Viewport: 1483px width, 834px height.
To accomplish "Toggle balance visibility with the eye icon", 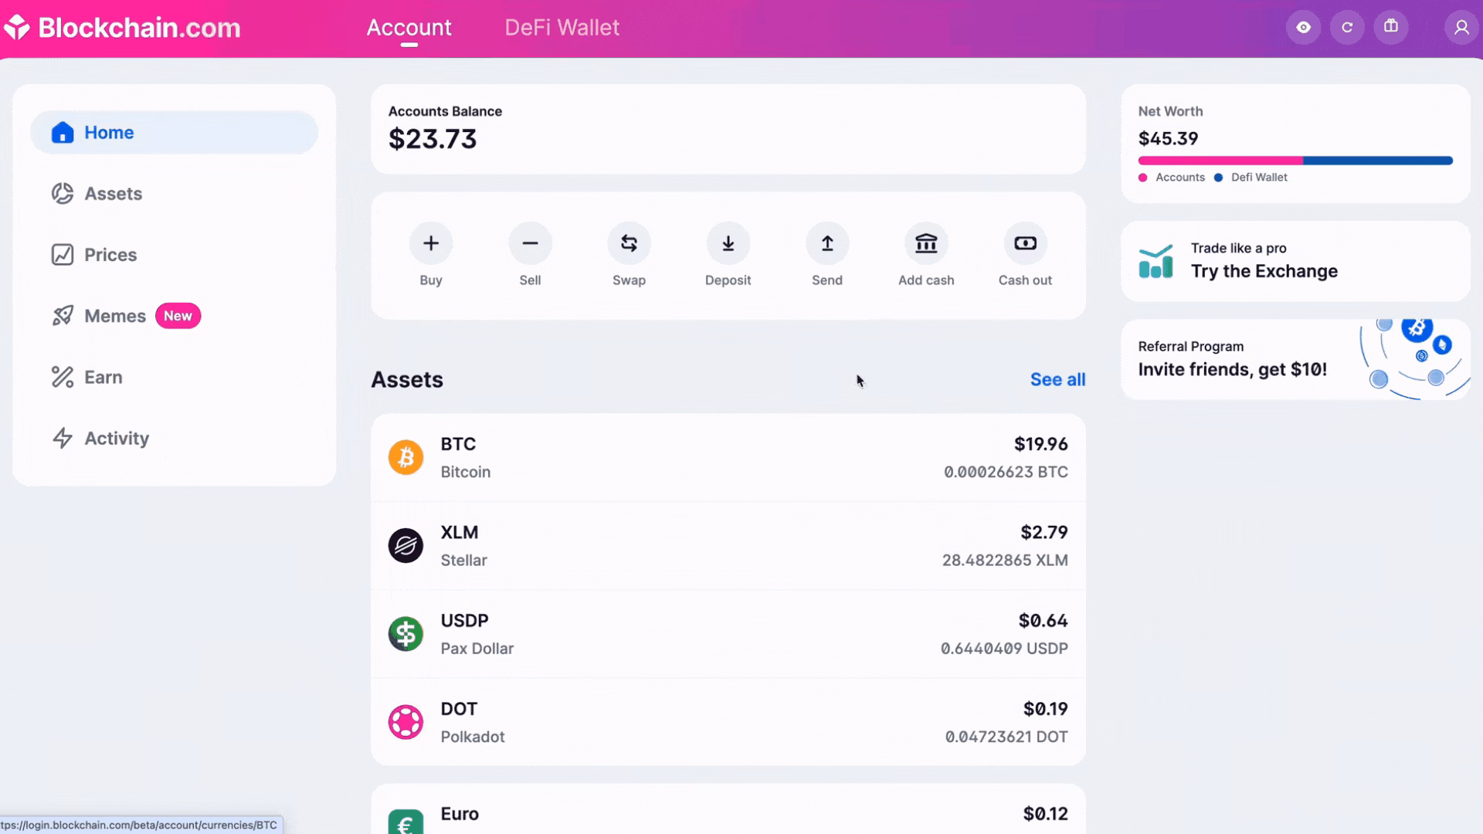I will [x=1304, y=27].
